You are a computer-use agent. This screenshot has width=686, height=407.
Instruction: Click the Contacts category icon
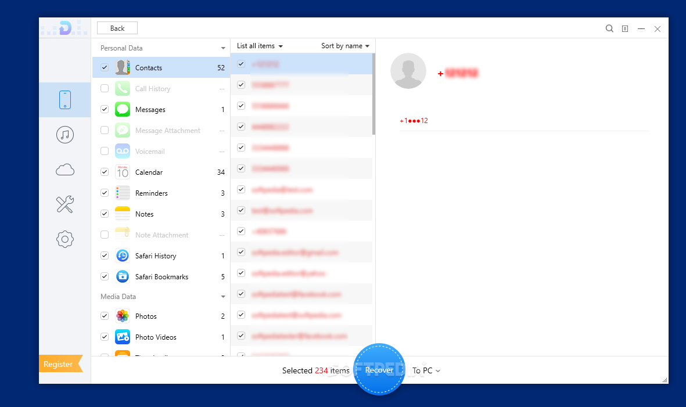point(123,67)
